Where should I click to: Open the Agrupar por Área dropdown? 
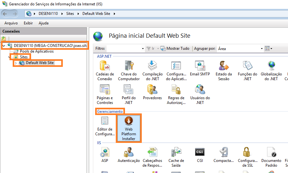262,49
